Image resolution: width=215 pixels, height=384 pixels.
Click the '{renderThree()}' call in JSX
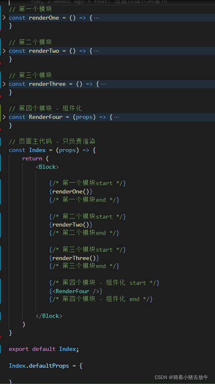coord(74,258)
